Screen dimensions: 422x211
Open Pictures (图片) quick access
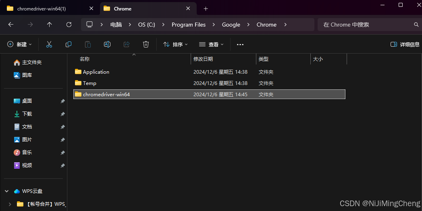23,140
